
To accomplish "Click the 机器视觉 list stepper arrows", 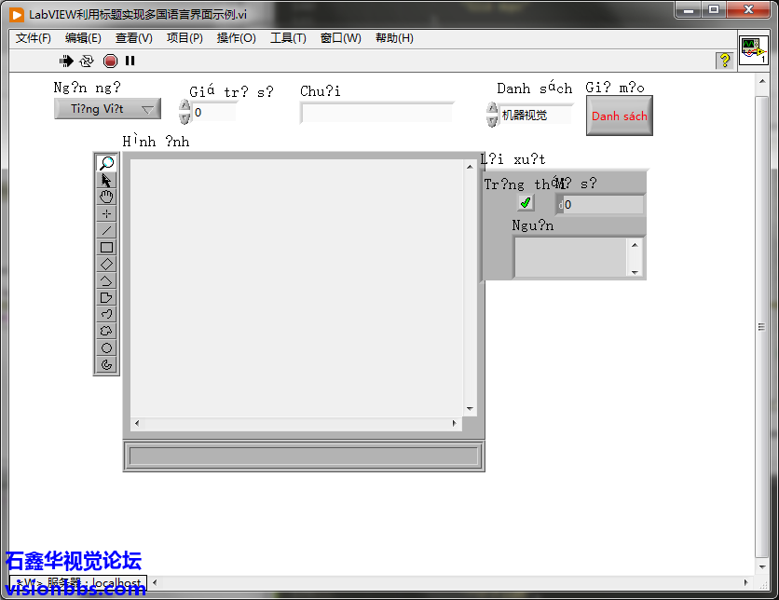I will coord(492,115).
